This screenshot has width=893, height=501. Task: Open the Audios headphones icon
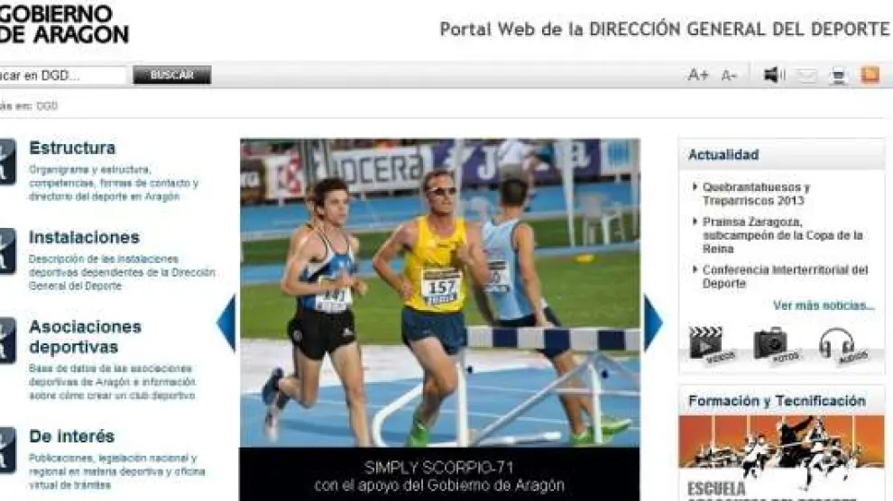coord(836,344)
